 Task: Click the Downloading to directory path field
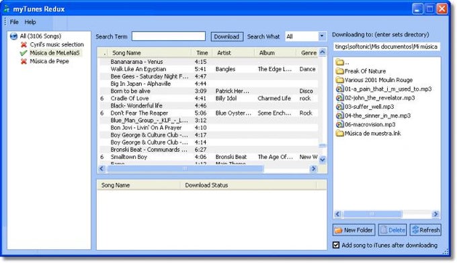[x=386, y=46]
